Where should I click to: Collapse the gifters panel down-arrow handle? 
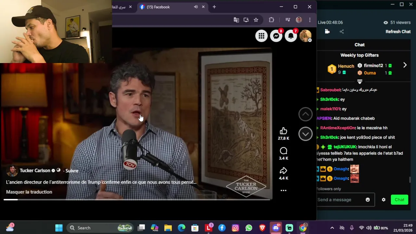[x=360, y=81]
